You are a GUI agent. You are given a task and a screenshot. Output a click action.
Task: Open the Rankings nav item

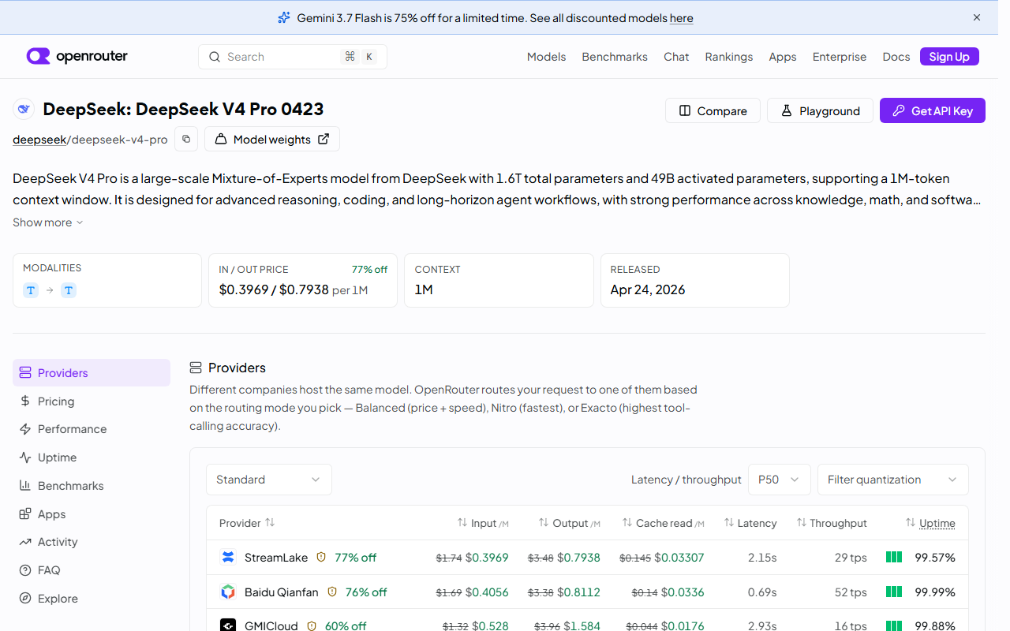728,57
